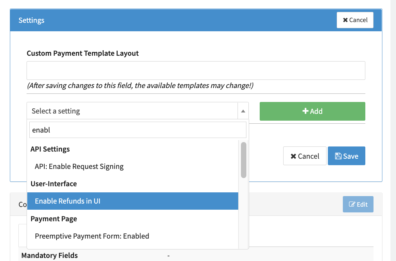
Task: Click the "Payment Page" group heading
Action: pos(54,219)
